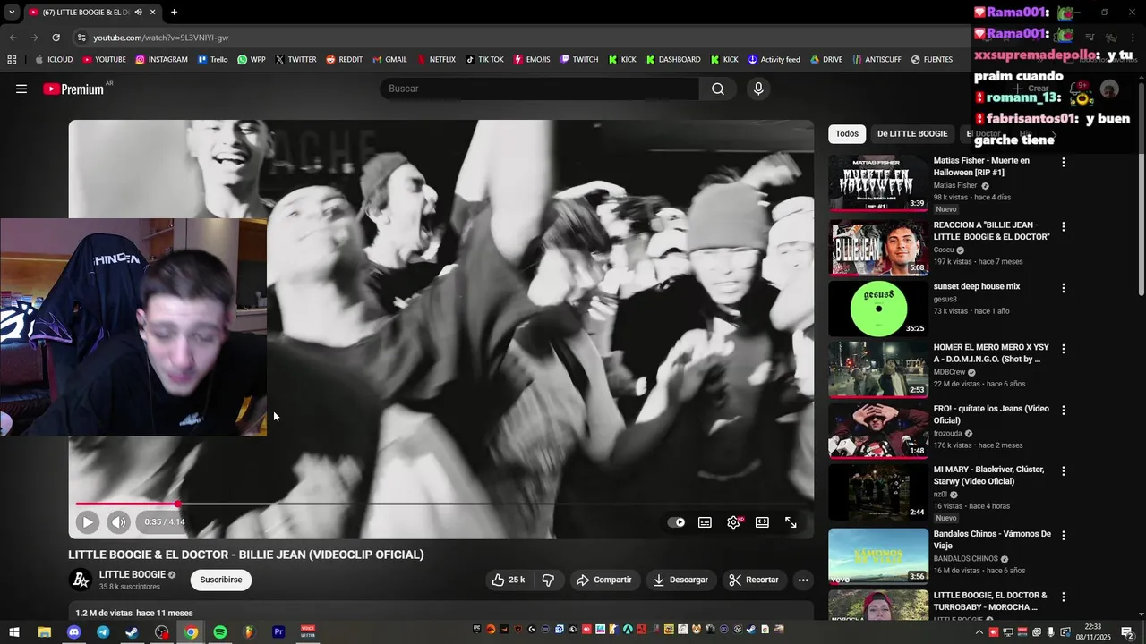Play the video
Screen dimensions: 1146x644
[x=87, y=522]
